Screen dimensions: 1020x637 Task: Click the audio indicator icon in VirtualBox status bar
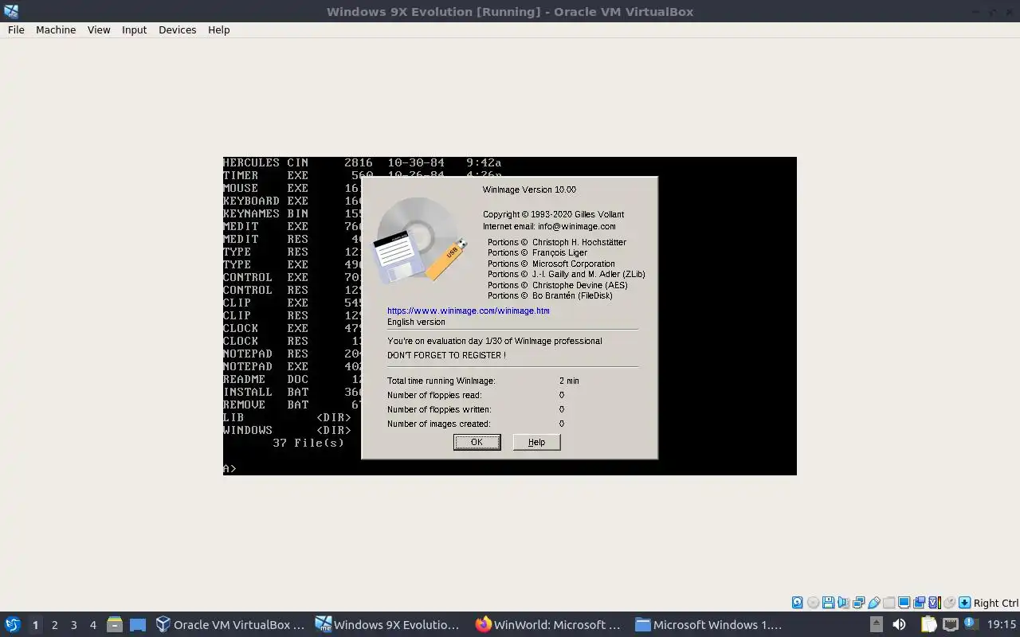click(x=843, y=603)
